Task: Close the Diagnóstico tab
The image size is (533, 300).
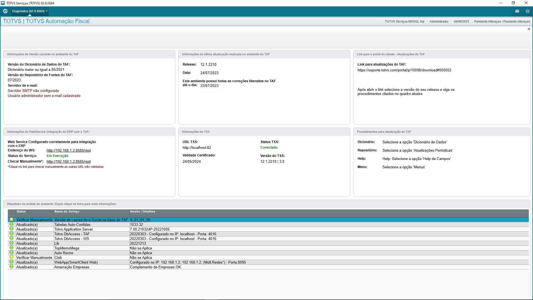Action: pos(47,11)
